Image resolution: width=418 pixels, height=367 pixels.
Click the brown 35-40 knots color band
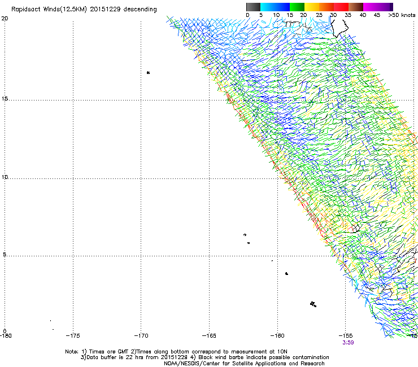pyautogui.click(x=356, y=7)
